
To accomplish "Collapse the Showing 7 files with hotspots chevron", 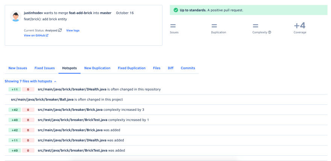I will click(x=55, y=81).
